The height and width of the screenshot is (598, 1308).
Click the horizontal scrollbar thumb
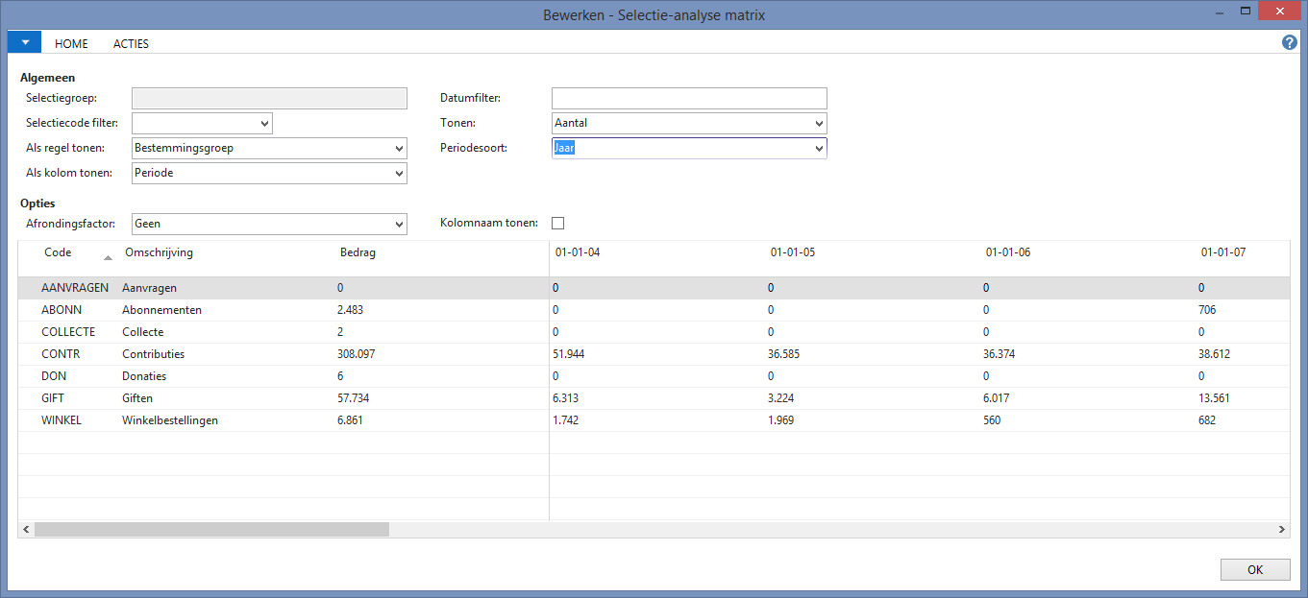point(211,529)
